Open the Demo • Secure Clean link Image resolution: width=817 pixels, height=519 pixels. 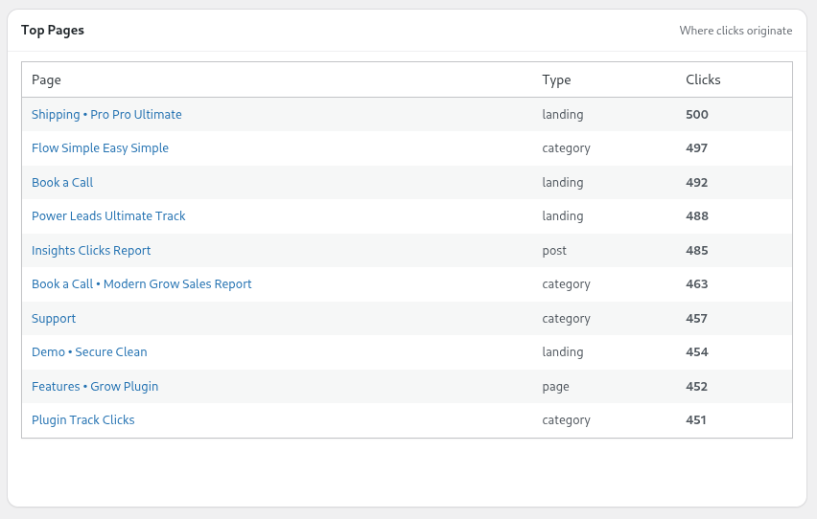click(89, 352)
